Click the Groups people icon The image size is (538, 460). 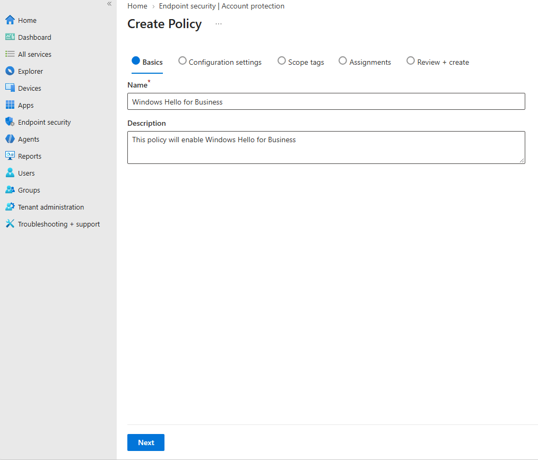(10, 190)
